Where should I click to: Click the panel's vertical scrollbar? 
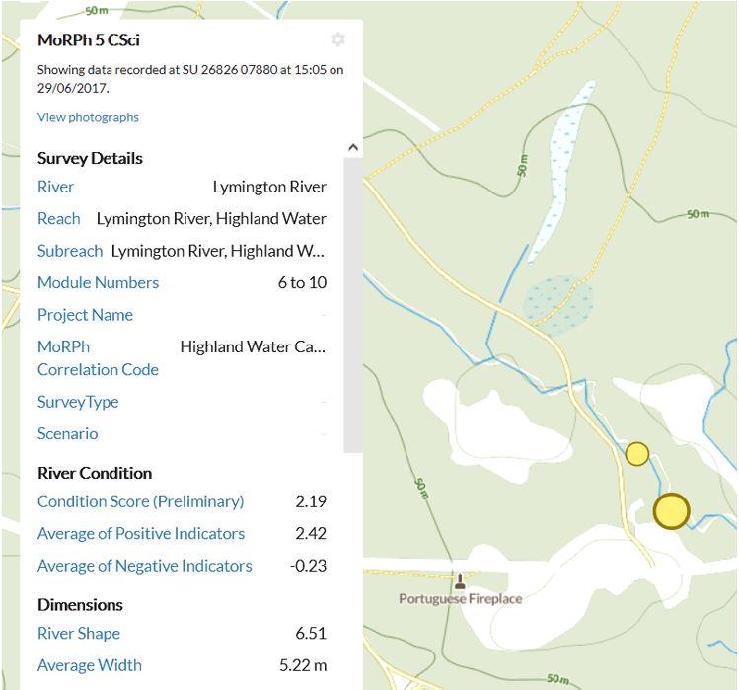click(353, 305)
